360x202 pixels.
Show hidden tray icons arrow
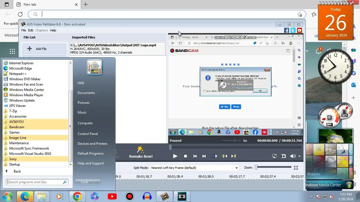(311, 197)
